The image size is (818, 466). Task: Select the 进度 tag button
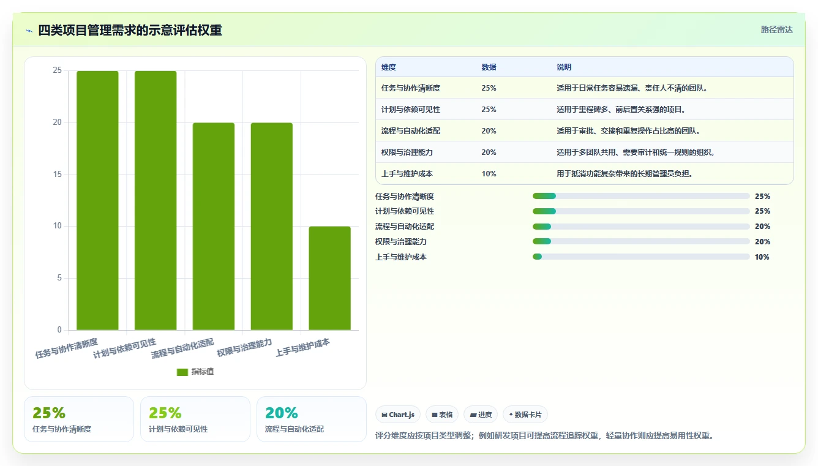481,415
